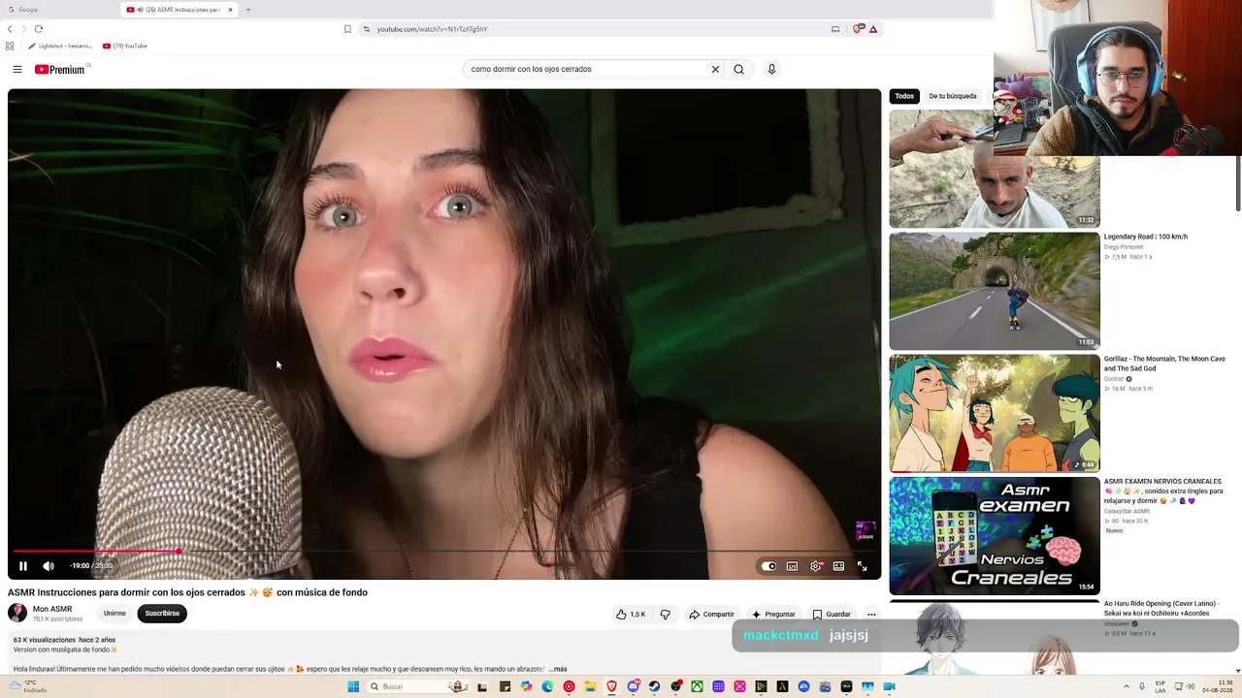Submit search with the magnifying glass button
Image resolution: width=1242 pixels, height=698 pixels.
(x=738, y=69)
